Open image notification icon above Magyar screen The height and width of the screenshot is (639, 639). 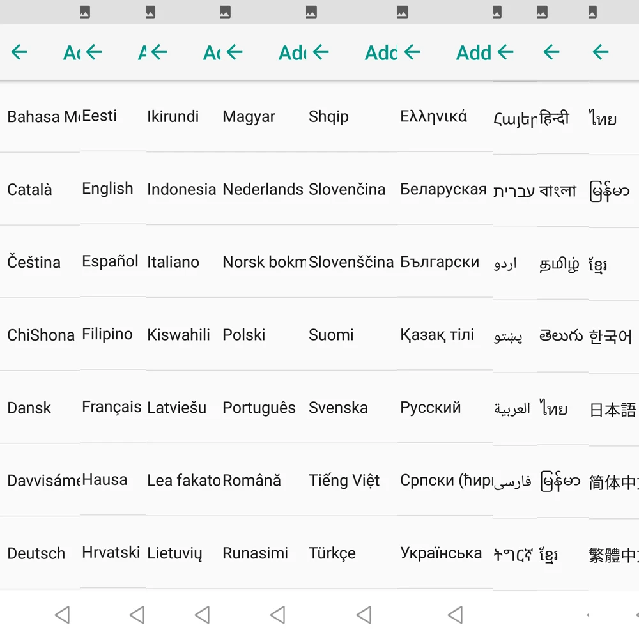226,12
